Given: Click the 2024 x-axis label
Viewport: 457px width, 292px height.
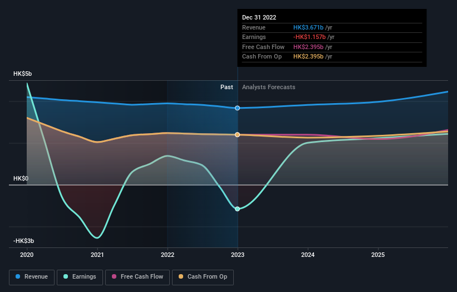Looking at the screenshot, I should pos(308,255).
